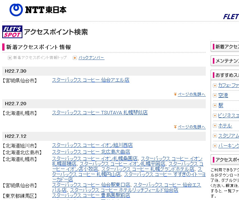Open 新着アクセスポイント情報トップ link

point(40,58)
